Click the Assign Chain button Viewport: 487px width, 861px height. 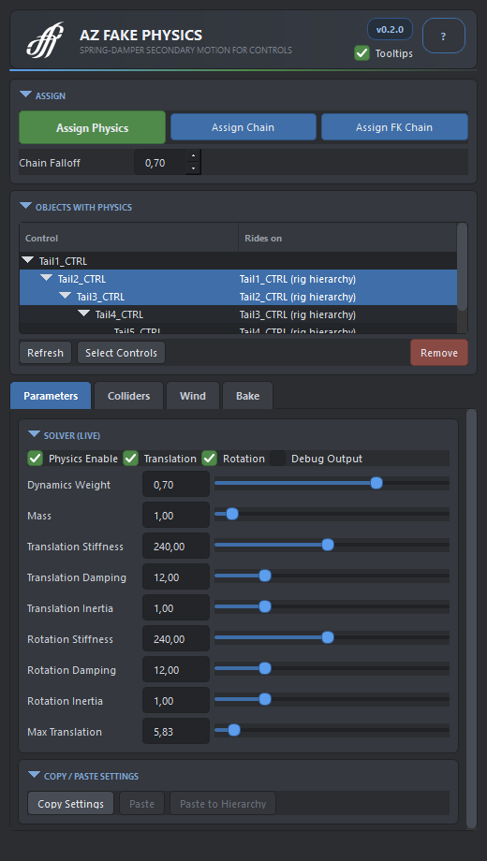(243, 127)
